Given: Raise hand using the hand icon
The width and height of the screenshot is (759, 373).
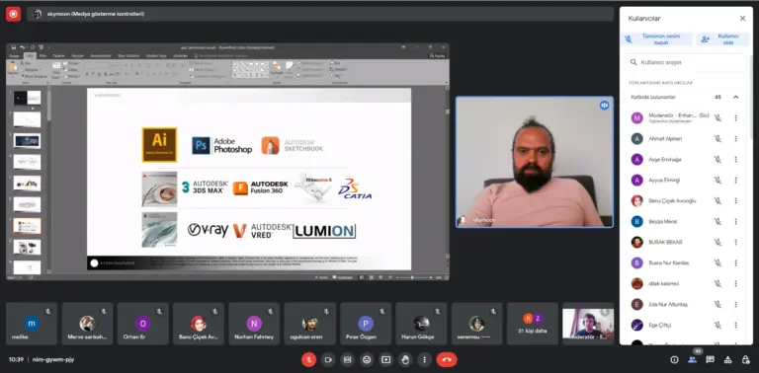Looking at the screenshot, I should 405,359.
